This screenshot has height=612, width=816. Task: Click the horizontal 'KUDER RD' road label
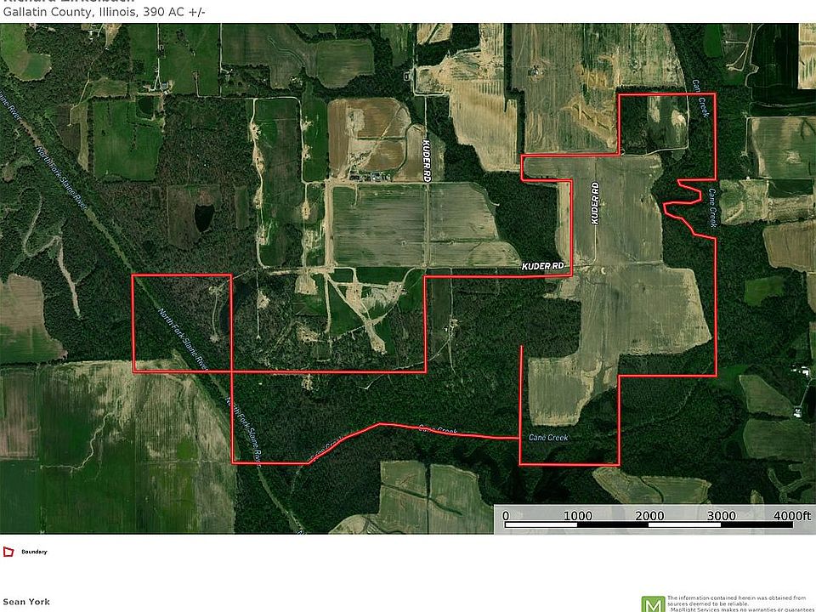(543, 266)
